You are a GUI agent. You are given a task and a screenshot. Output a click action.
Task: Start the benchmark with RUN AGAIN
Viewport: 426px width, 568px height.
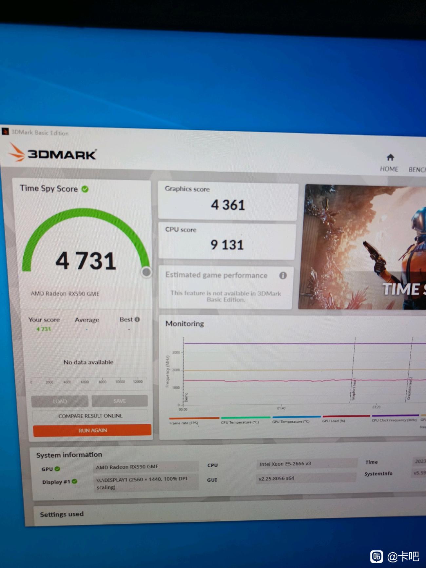pyautogui.click(x=92, y=430)
